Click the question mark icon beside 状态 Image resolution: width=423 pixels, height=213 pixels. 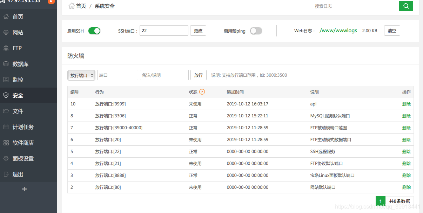click(x=202, y=92)
